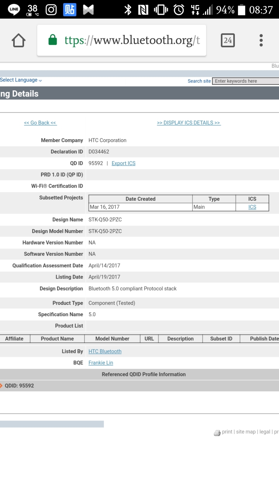Select the Declaration ID value D034462

(99, 152)
